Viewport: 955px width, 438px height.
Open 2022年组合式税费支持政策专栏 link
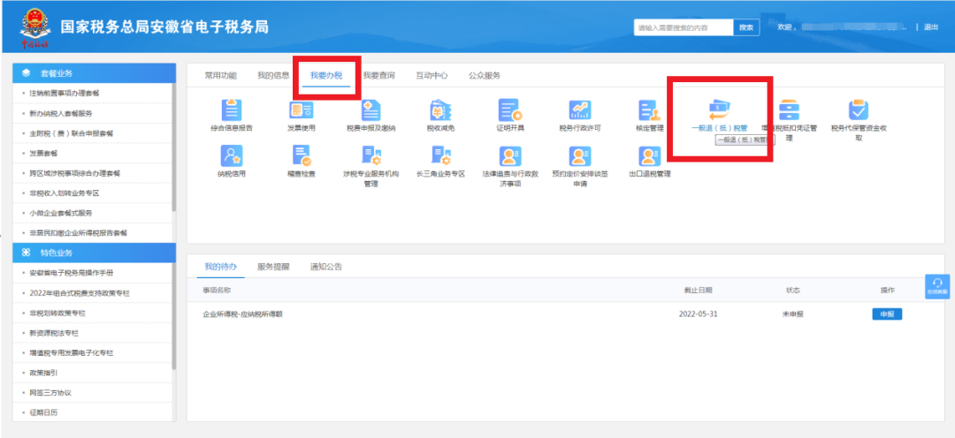(80, 292)
